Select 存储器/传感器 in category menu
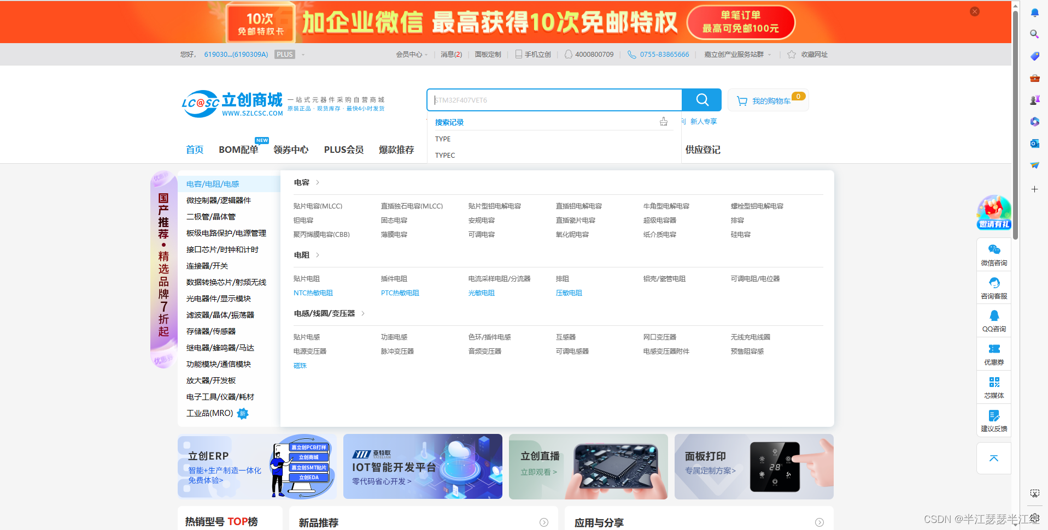 pyautogui.click(x=211, y=331)
